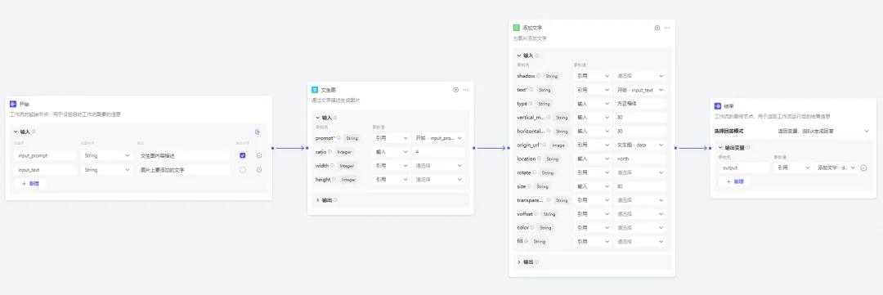Click the location value field containing north

click(640, 159)
